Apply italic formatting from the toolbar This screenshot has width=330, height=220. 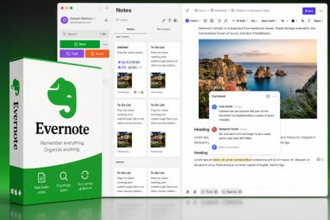click(x=309, y=21)
